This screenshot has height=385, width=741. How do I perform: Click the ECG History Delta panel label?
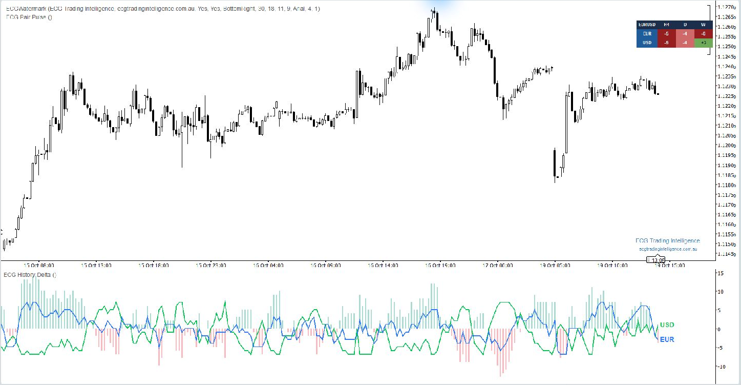[x=30, y=275]
